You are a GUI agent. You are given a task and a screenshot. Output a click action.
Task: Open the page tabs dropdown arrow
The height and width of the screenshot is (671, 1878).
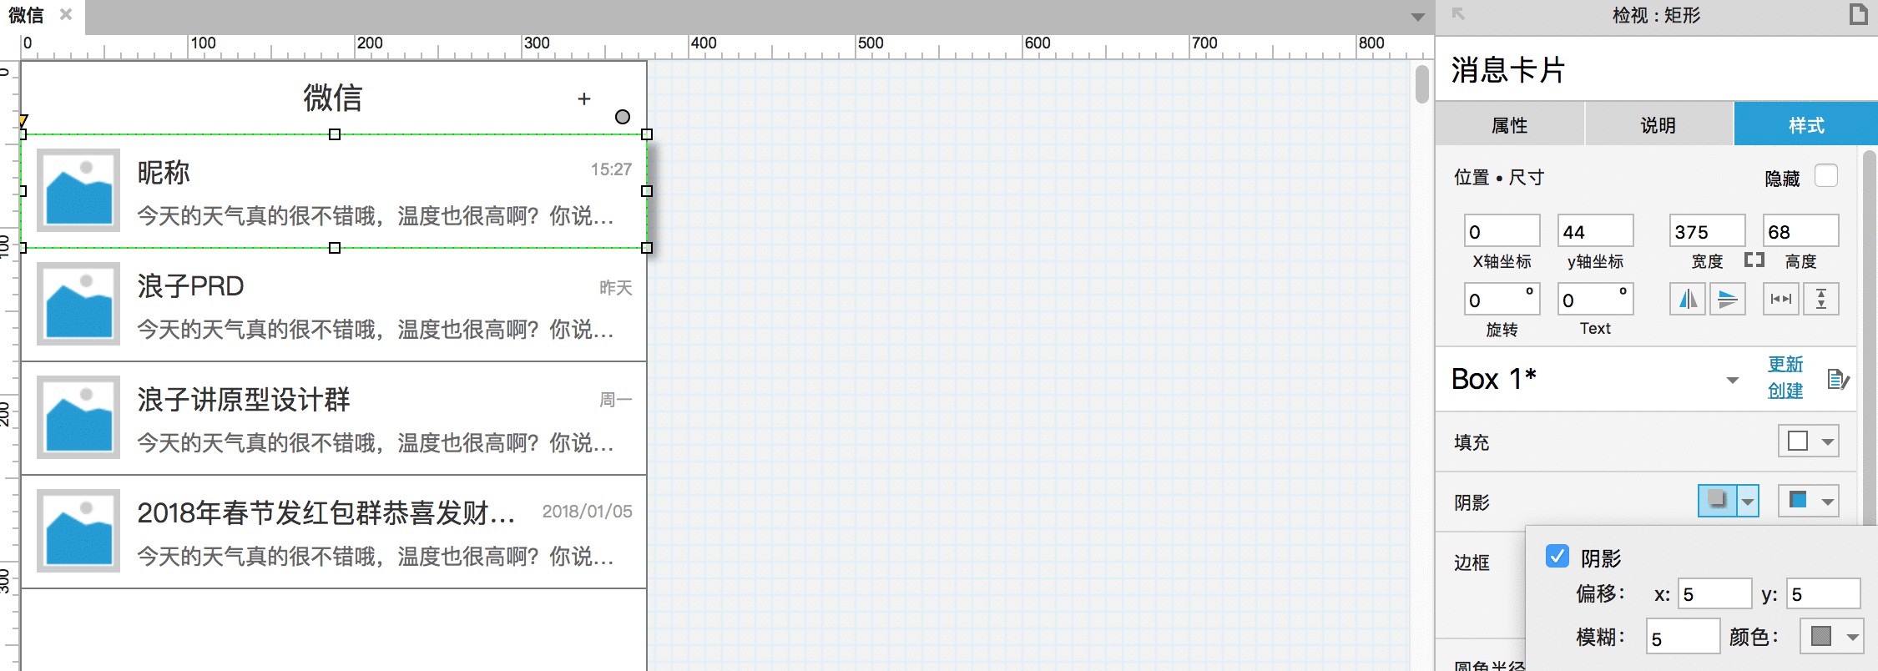[x=1417, y=17]
